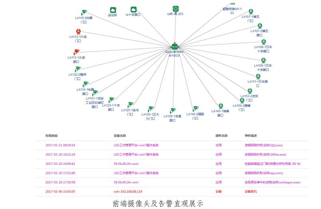Click the winlogon.exe blacklist event description

272,182
